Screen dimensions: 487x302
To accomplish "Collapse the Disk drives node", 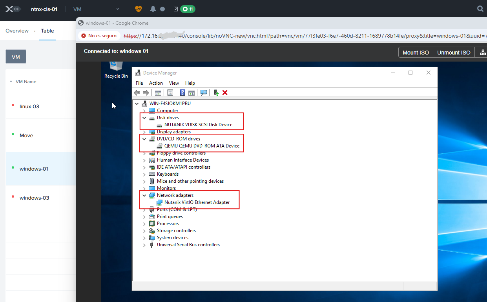I will (144, 118).
